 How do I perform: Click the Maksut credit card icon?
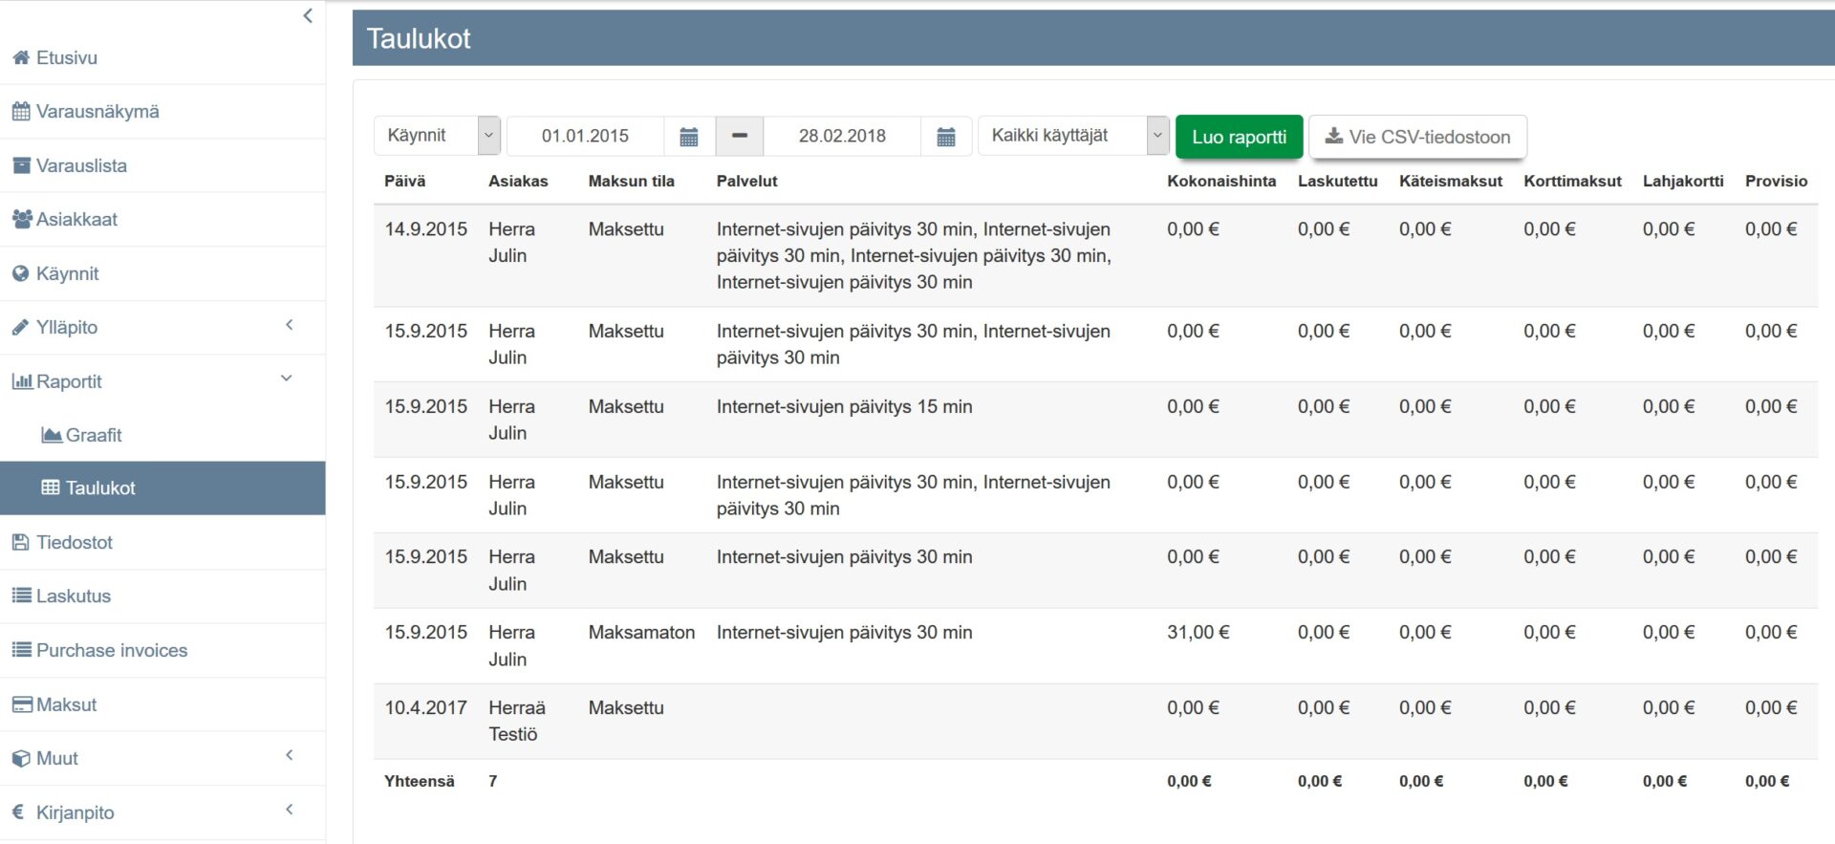[x=21, y=705]
